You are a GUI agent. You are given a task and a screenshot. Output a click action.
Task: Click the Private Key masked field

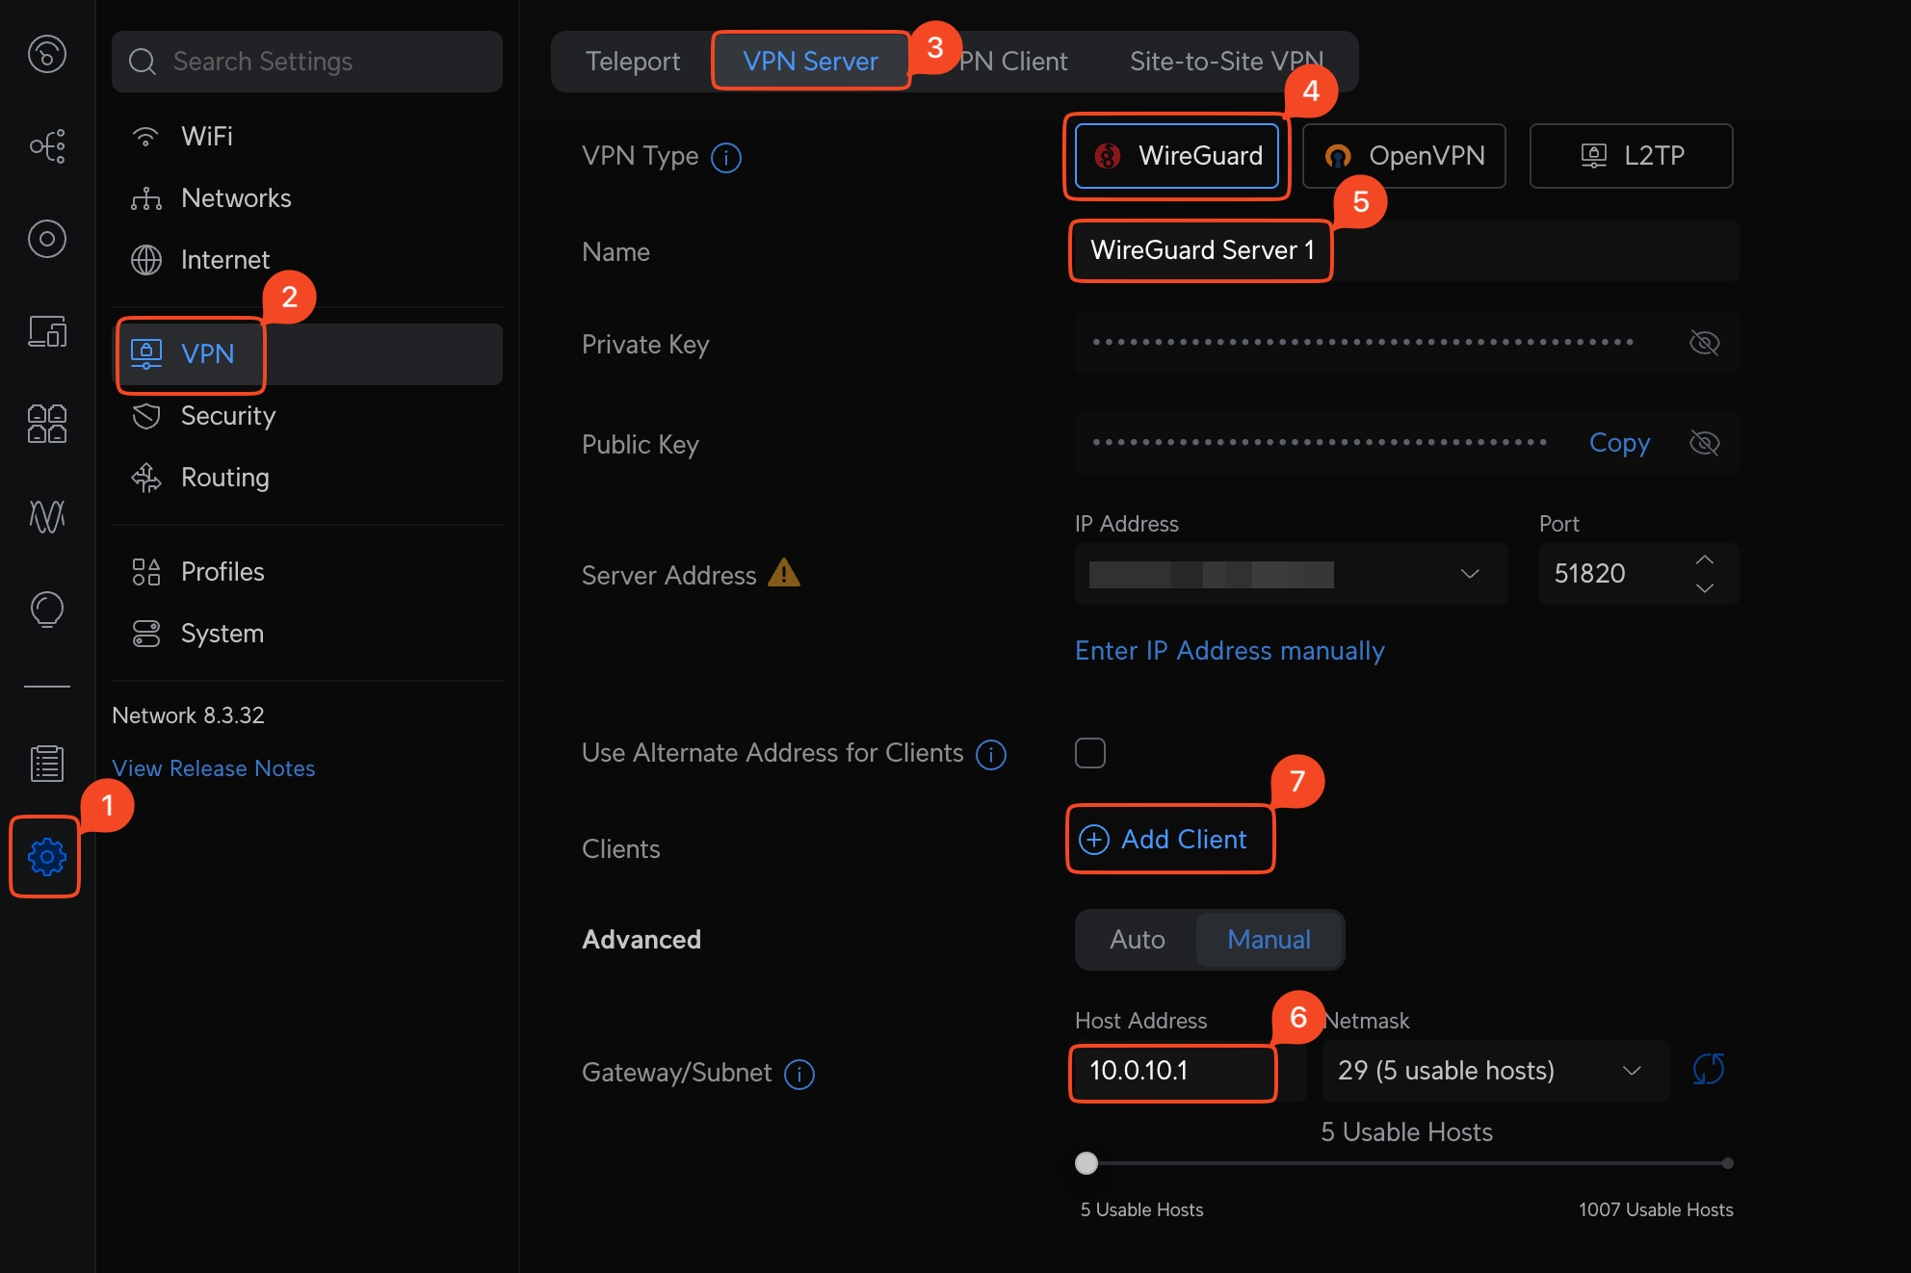pyautogui.click(x=1407, y=343)
